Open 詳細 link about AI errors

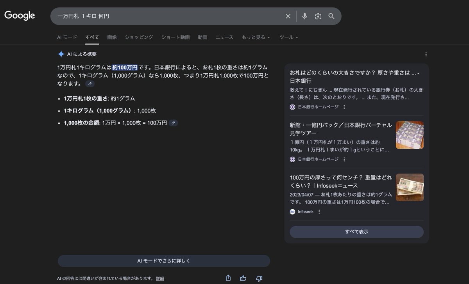(160, 279)
